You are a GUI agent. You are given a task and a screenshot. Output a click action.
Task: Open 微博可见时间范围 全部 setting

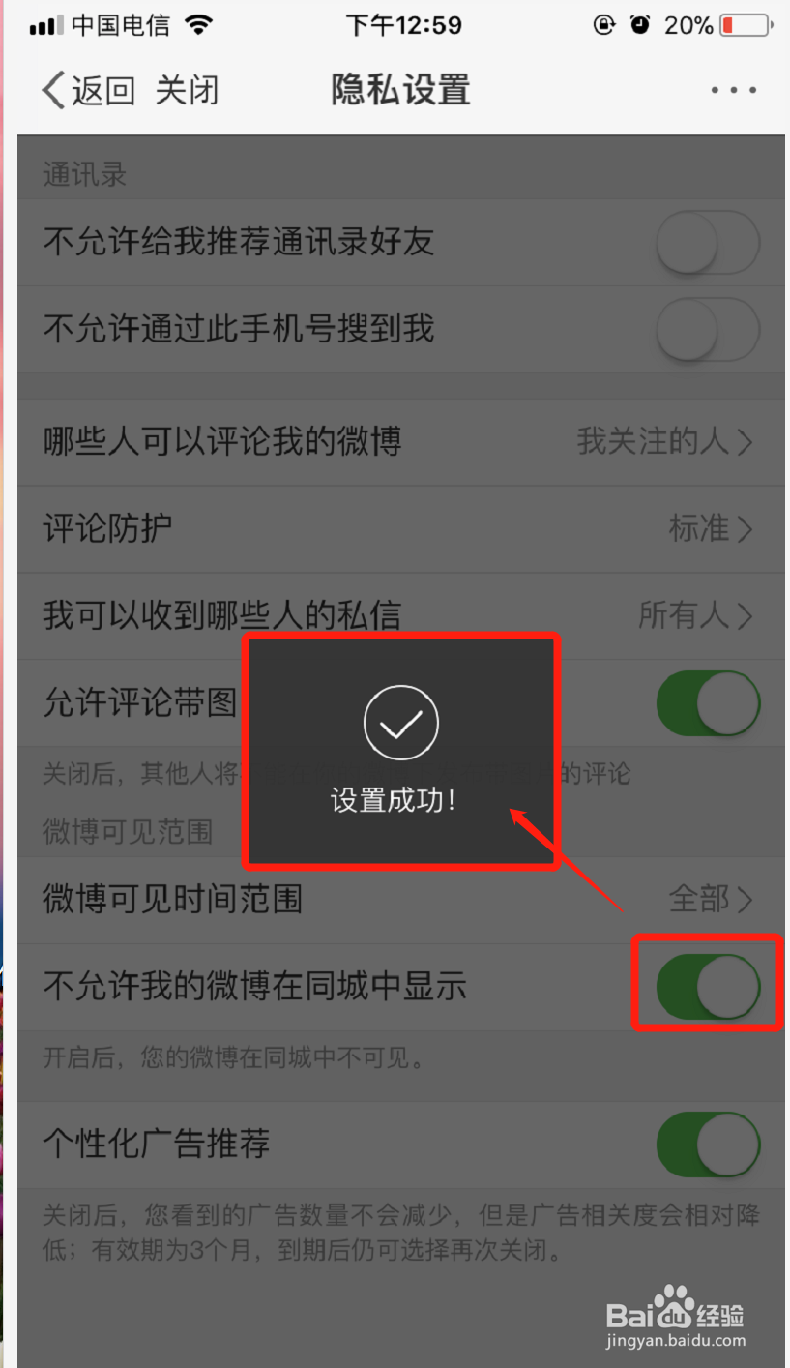(x=400, y=900)
